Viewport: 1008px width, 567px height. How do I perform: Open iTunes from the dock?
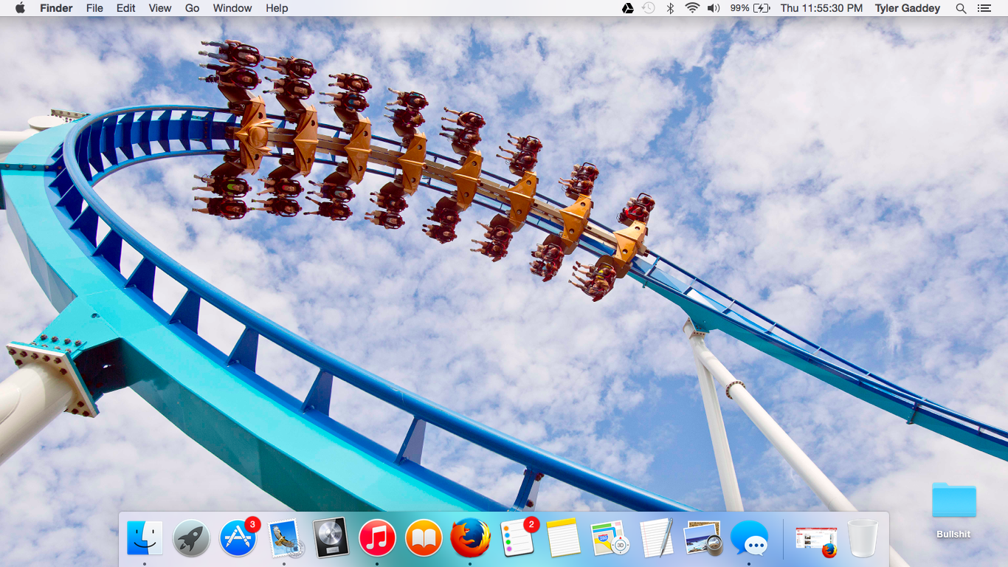[377, 538]
